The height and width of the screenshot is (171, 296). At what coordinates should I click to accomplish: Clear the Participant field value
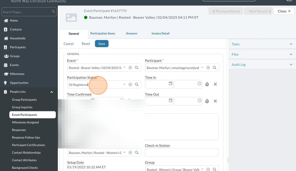pos(208,68)
